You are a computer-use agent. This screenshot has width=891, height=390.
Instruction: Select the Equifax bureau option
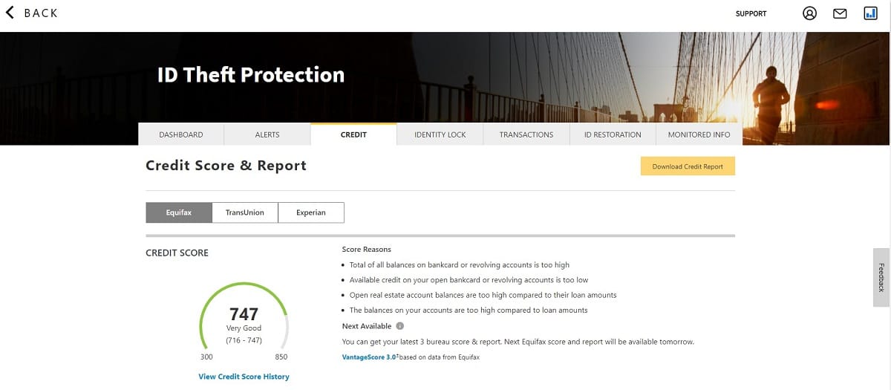click(178, 212)
